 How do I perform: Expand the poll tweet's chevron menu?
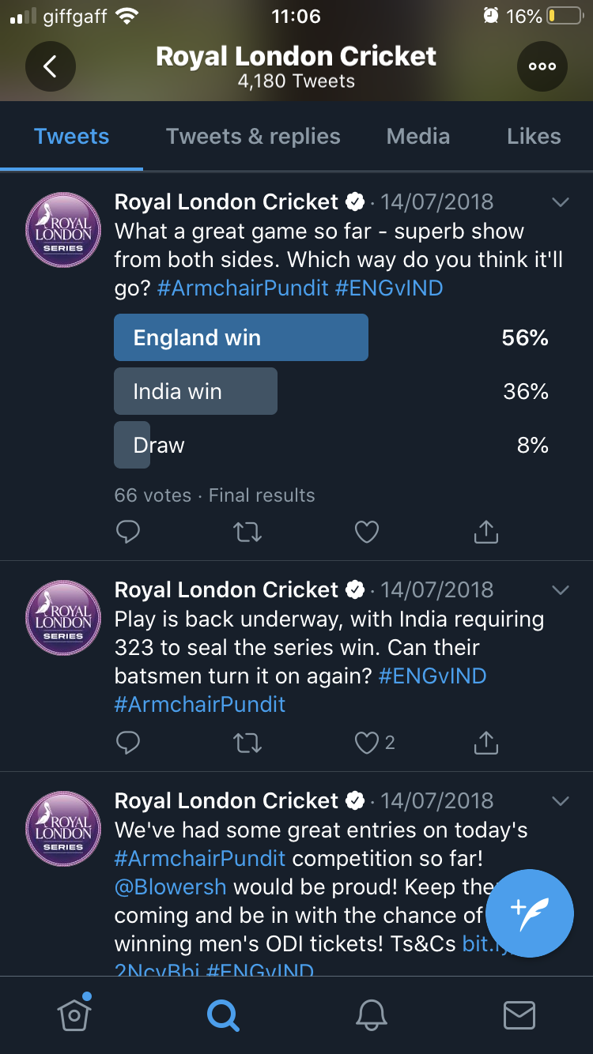(560, 202)
